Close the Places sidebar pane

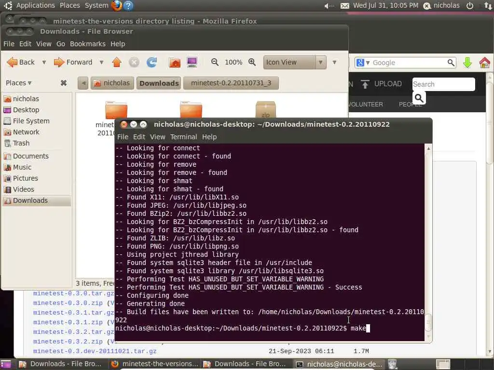click(x=64, y=83)
